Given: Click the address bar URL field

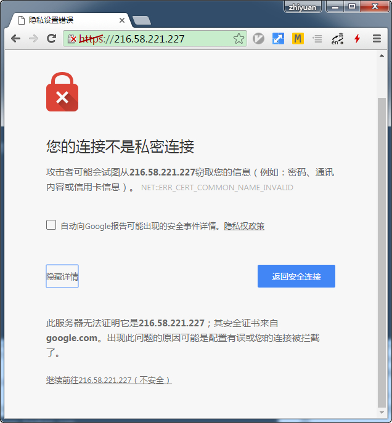Looking at the screenshot, I should point(166,39).
